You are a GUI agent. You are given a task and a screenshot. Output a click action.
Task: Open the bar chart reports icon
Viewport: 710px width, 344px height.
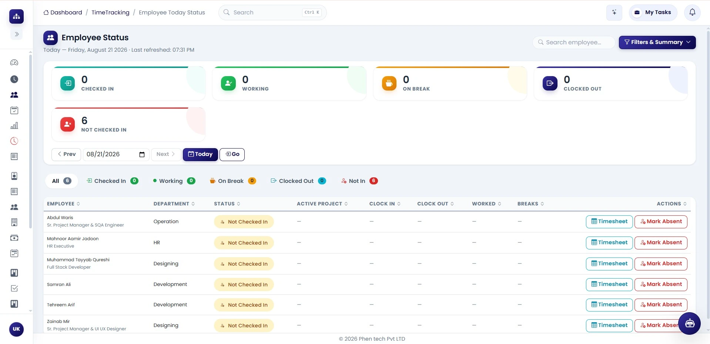(x=14, y=126)
